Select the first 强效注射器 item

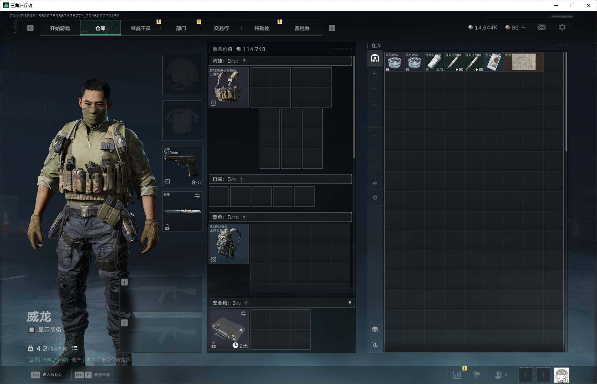(x=454, y=62)
